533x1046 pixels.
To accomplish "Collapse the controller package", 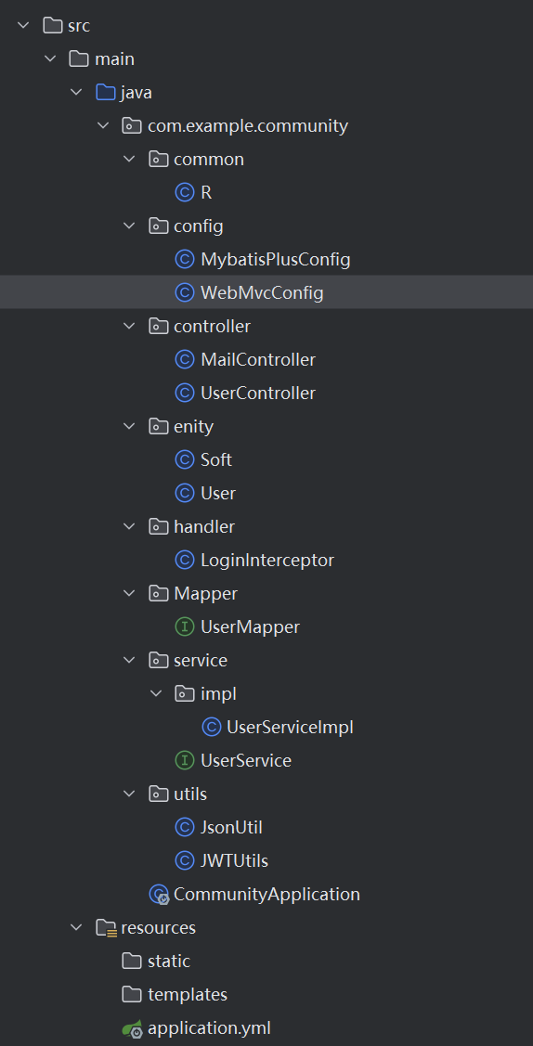I will click(x=129, y=326).
